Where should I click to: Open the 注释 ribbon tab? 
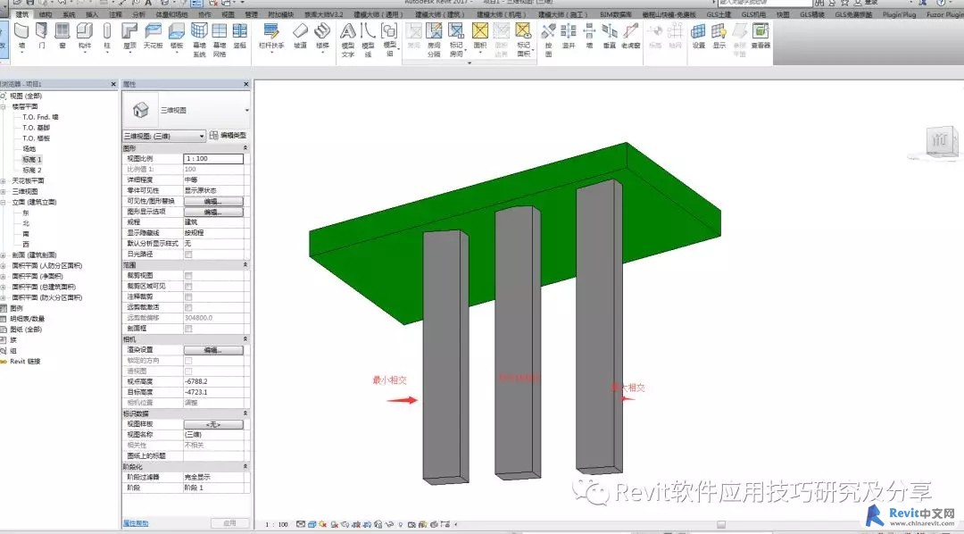115,14
